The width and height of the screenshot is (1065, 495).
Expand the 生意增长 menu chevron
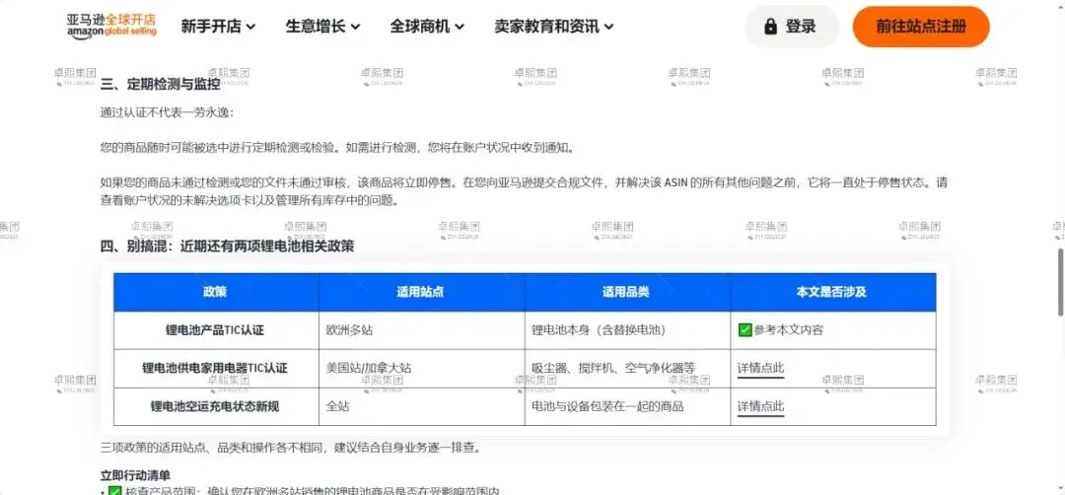click(355, 28)
